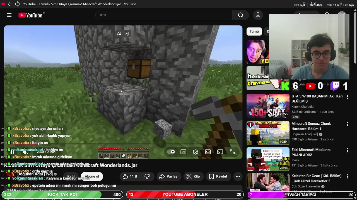
Task: Pause the video with the pause button
Action: pos(12,152)
